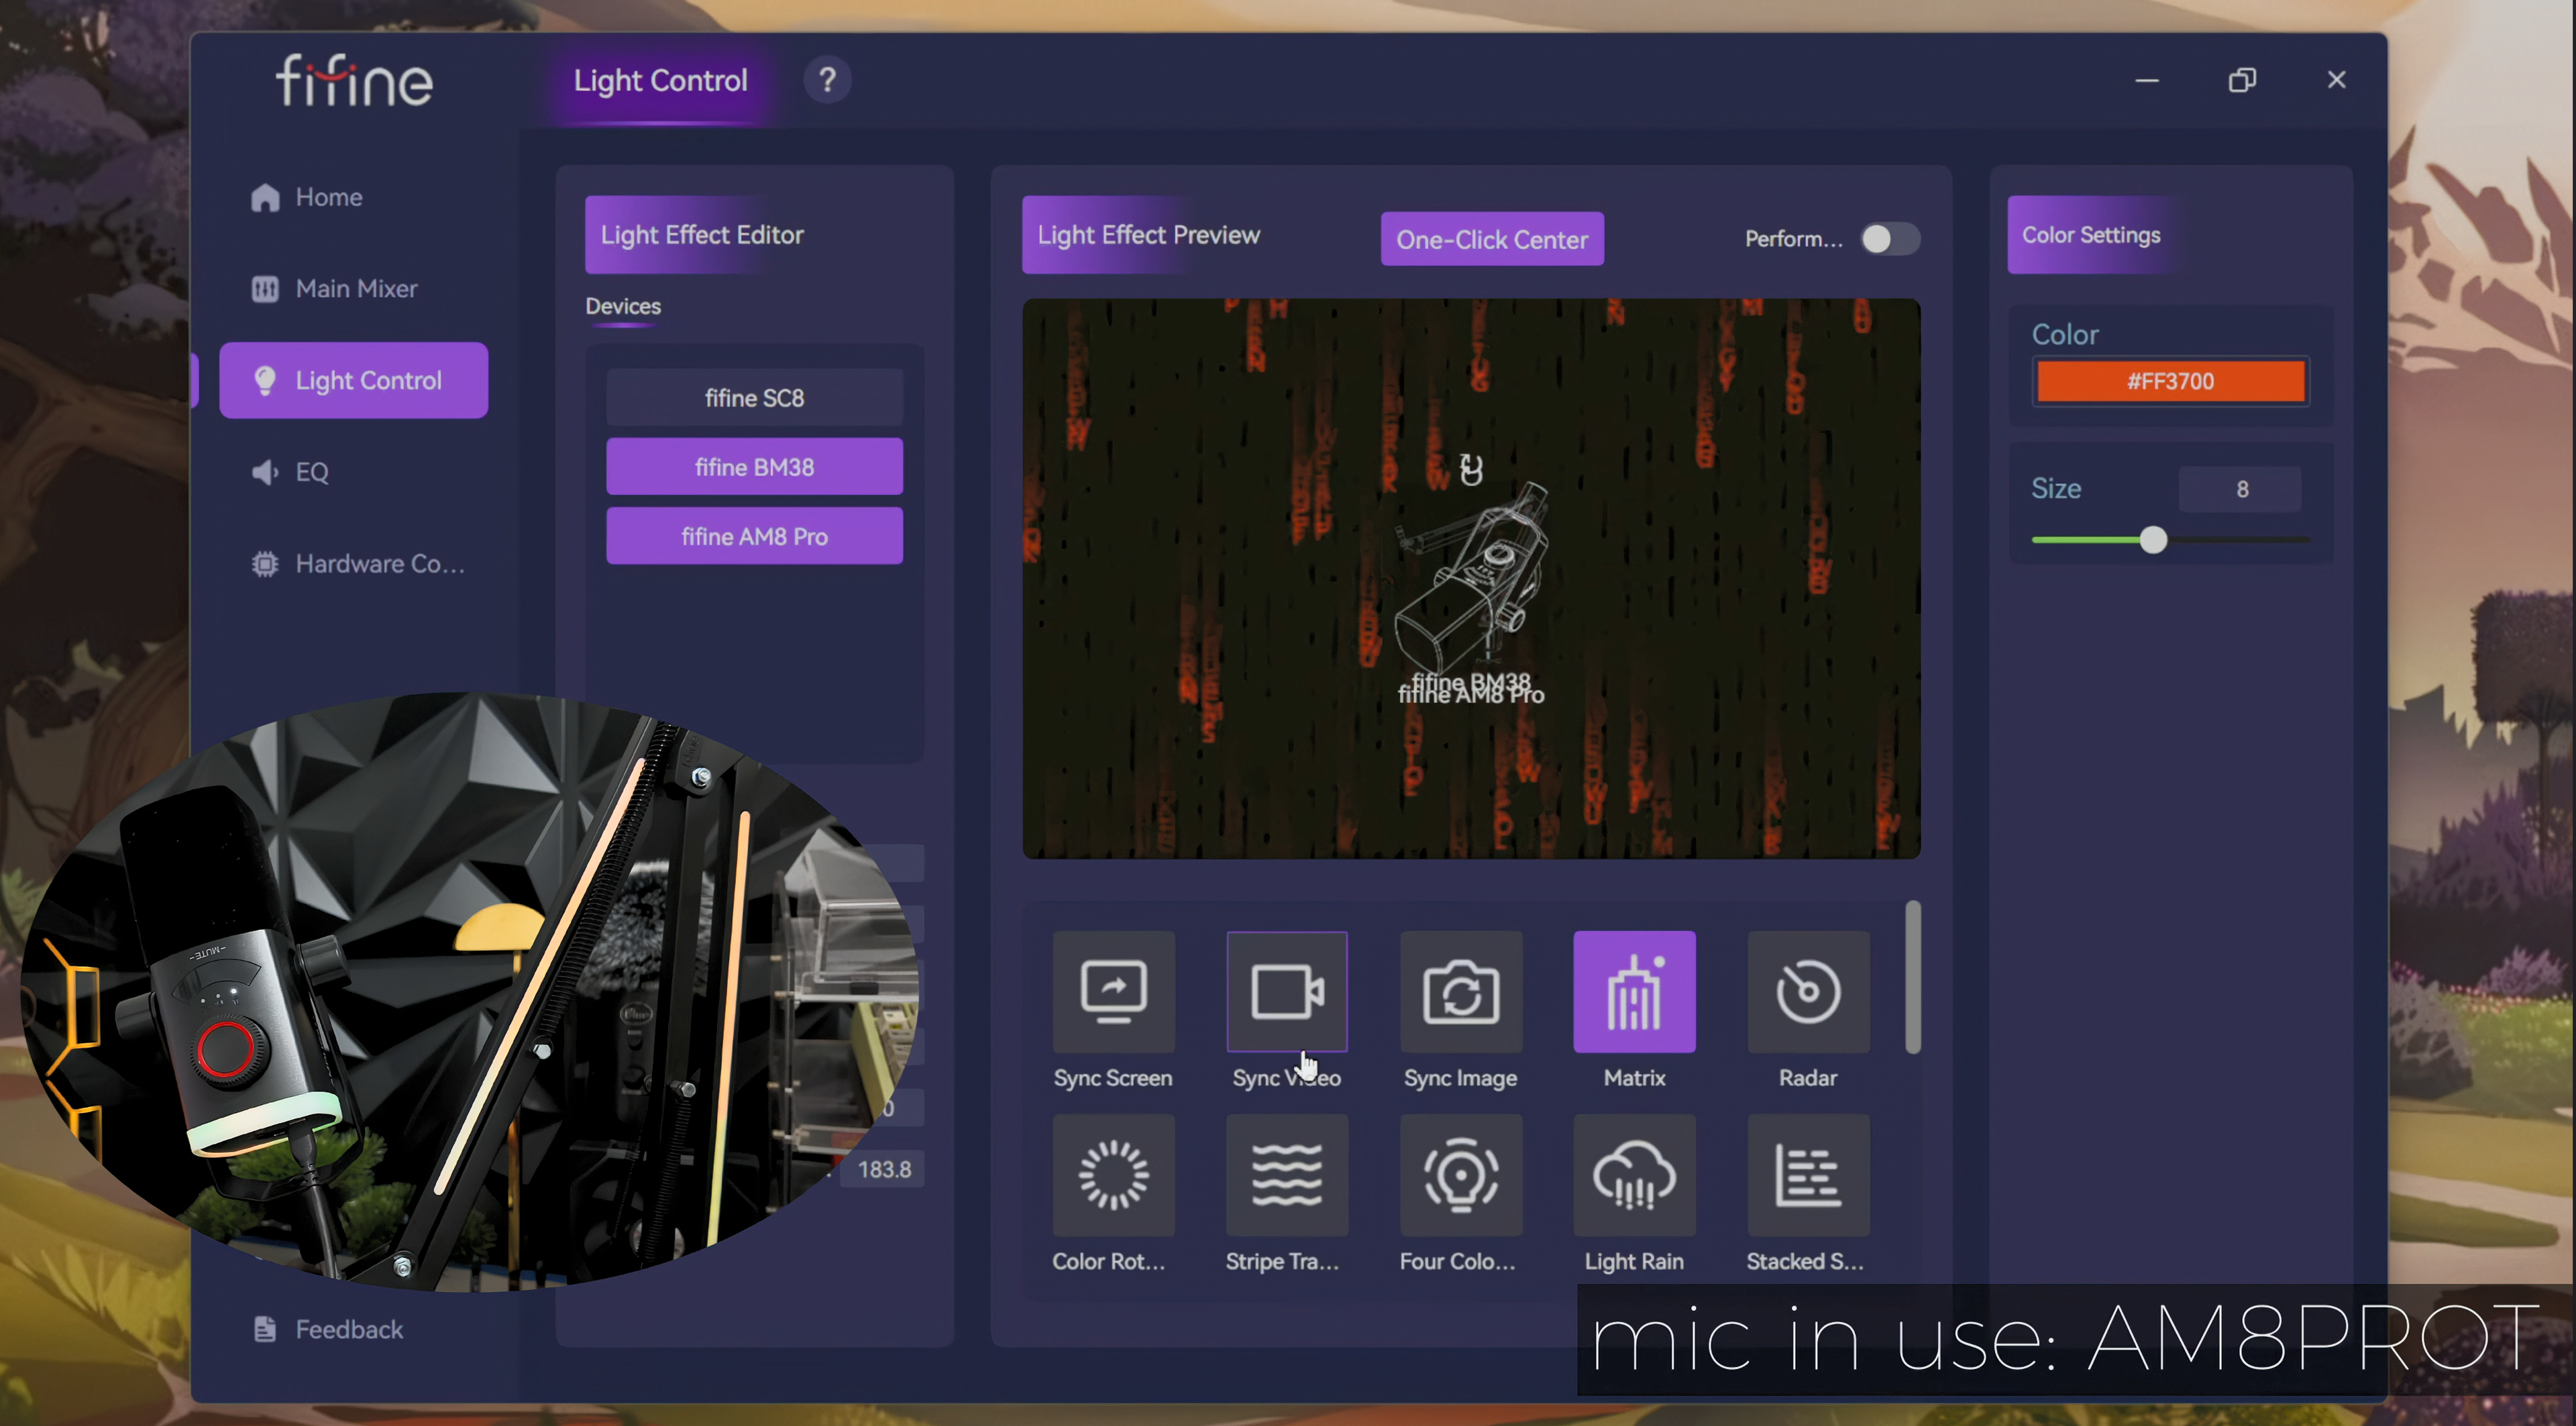Select the Color Rotation light effect

point(1113,1174)
